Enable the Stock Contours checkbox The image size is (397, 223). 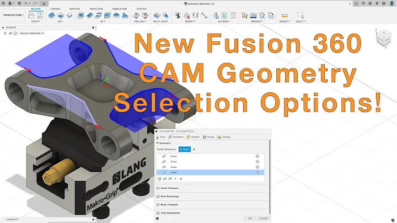coord(158,188)
